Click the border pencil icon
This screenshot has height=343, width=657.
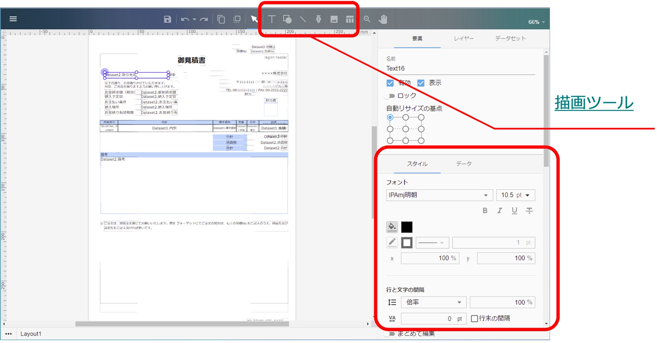392,243
